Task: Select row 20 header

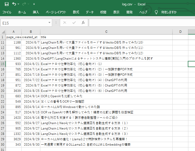Action: tap(3, 91)
